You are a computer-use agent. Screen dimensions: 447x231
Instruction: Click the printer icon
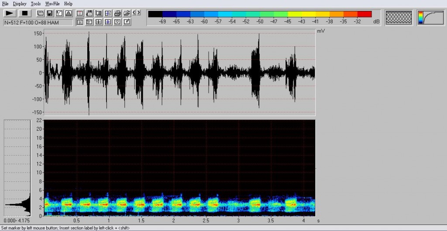coord(117,13)
